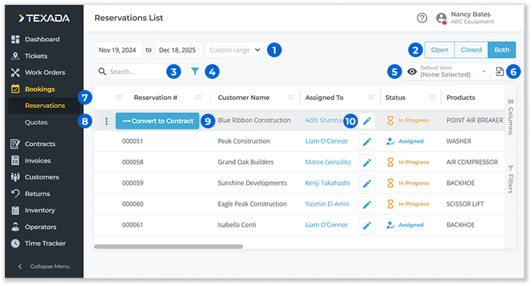Click the reservations search field
The image size is (532, 286).
point(134,71)
